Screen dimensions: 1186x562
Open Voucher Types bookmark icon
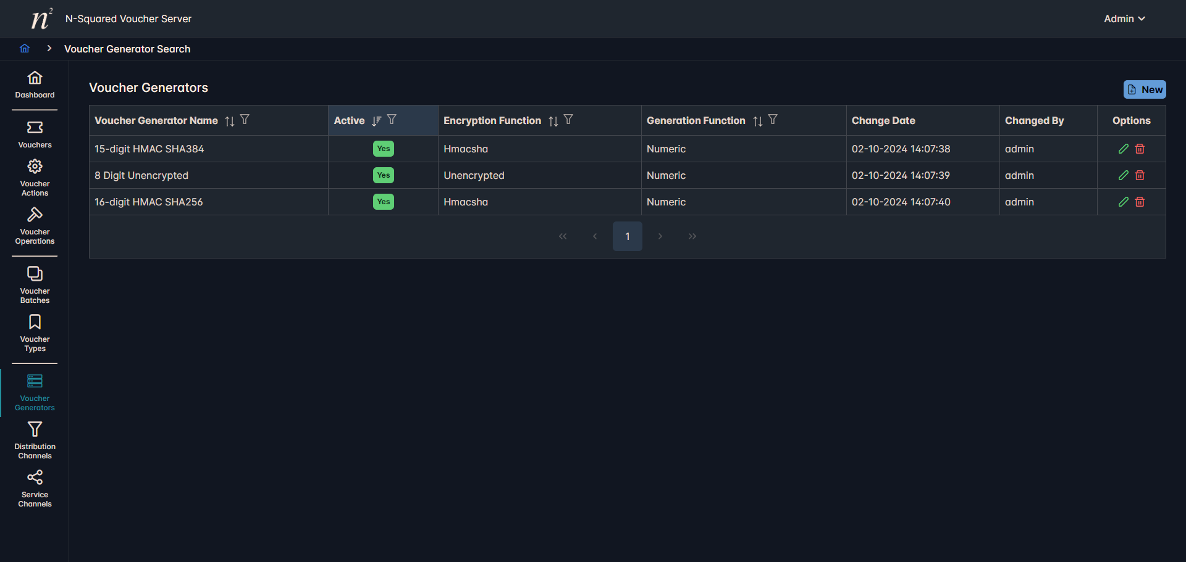[35, 323]
